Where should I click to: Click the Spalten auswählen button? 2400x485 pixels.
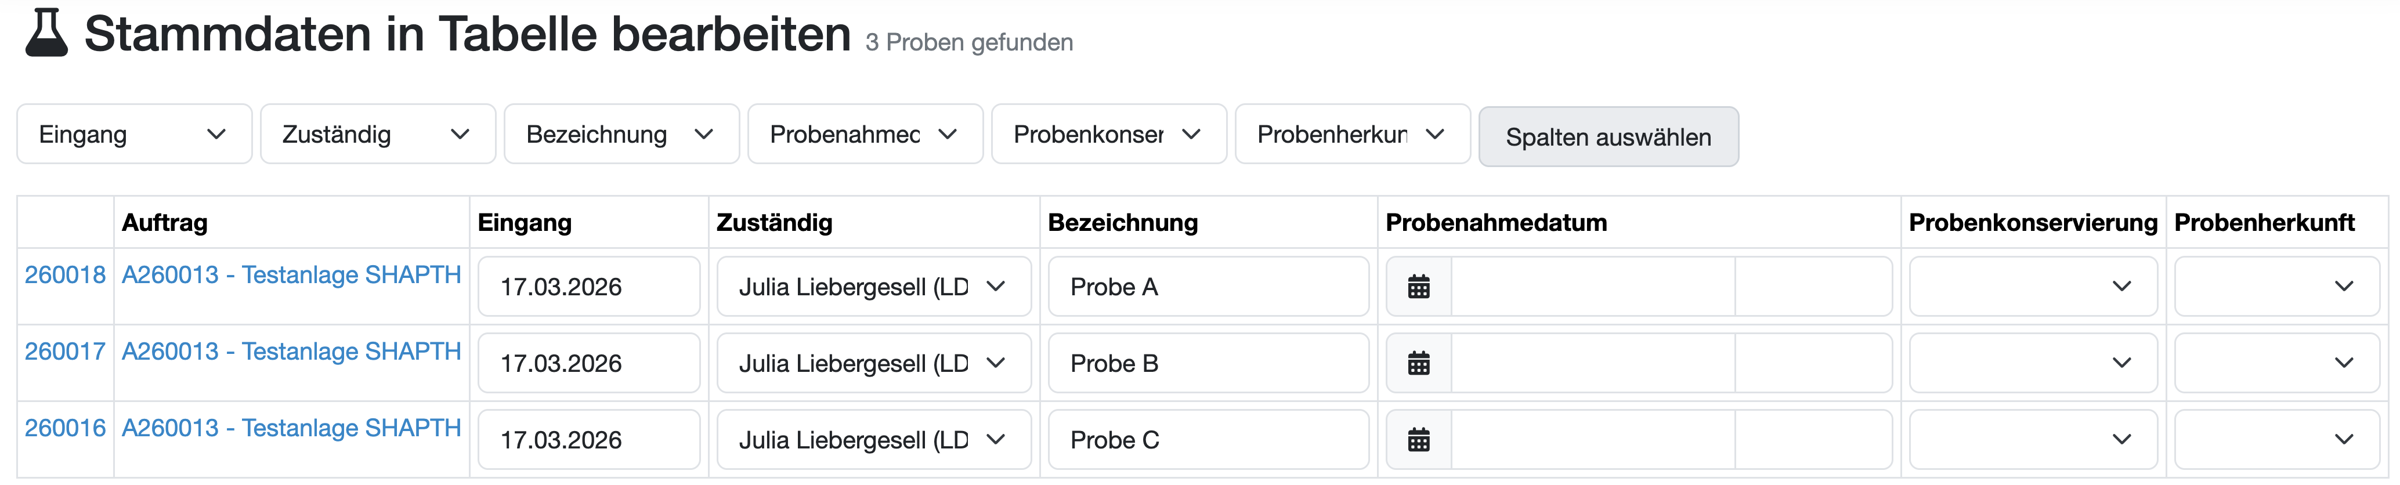click(x=1608, y=137)
